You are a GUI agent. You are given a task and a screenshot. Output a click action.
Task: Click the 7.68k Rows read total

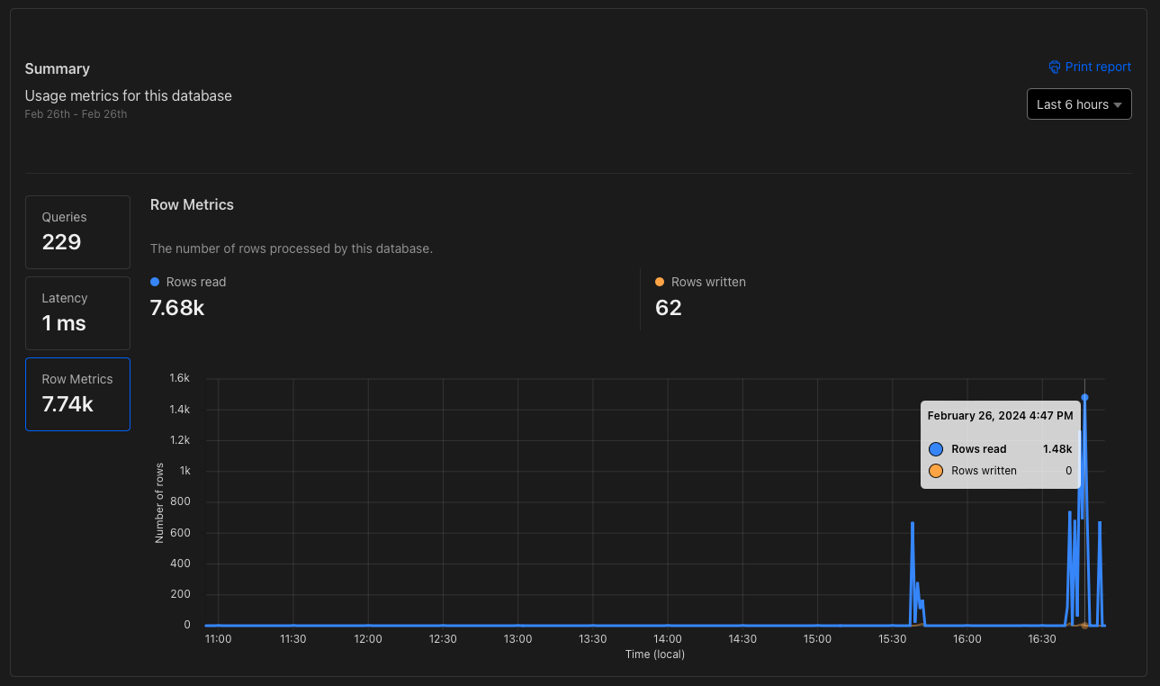[176, 307]
